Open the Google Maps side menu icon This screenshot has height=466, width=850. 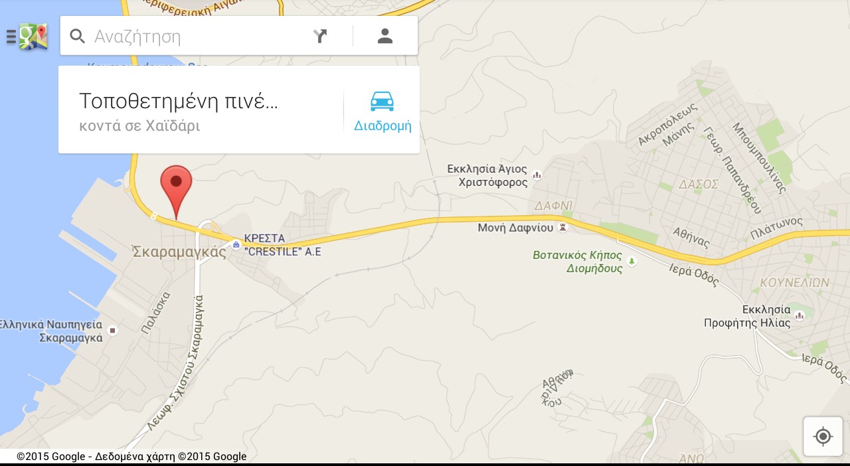click(26, 37)
